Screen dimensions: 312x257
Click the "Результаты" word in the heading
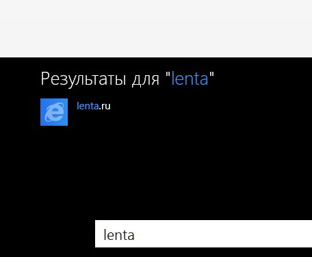[83, 79]
